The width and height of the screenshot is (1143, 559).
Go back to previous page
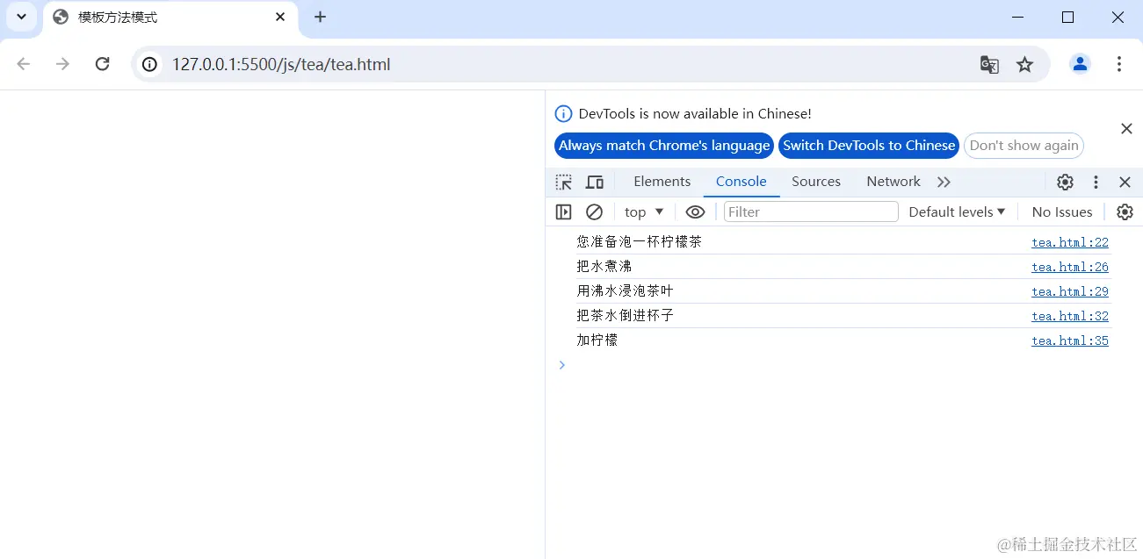point(24,64)
